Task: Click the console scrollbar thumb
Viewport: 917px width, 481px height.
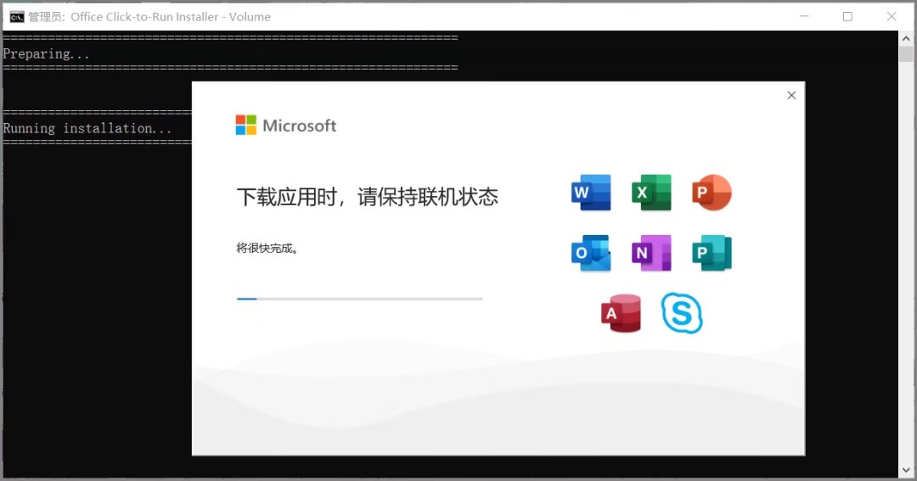Action: coord(906,53)
